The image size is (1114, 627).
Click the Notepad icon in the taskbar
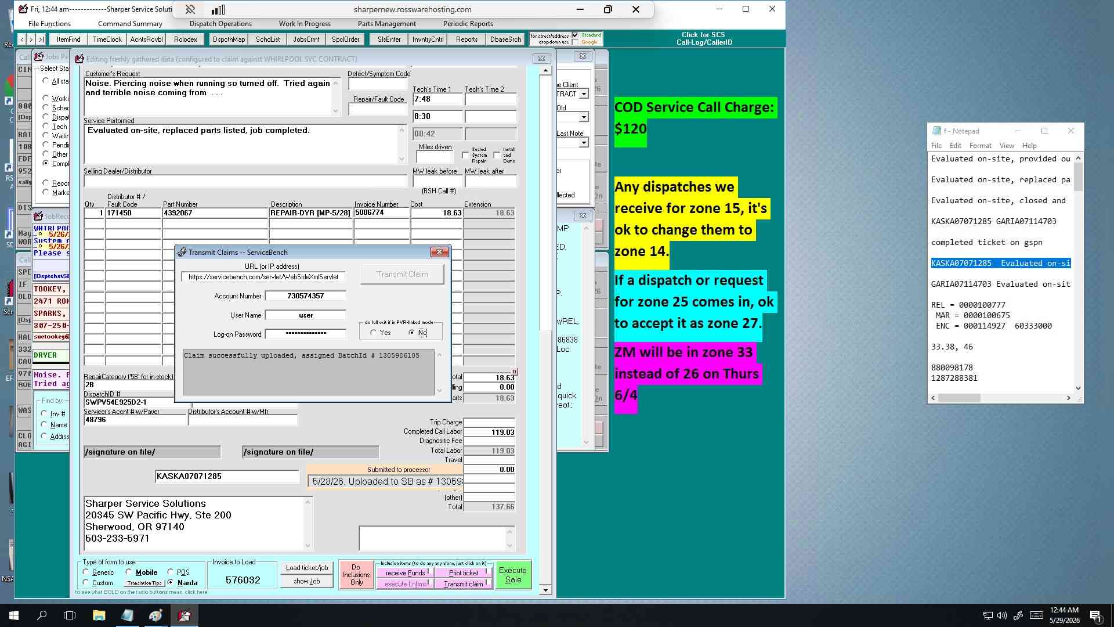(x=127, y=615)
